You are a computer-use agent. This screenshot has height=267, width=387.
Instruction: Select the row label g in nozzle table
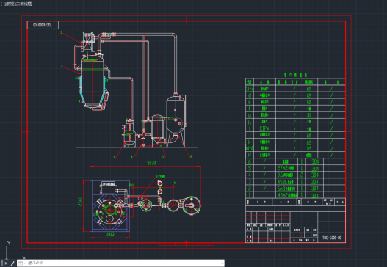250,115
